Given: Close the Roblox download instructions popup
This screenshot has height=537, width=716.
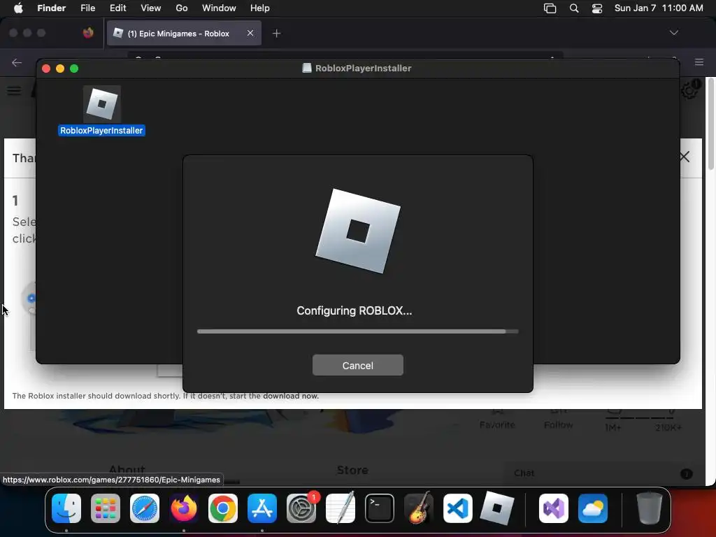Looking at the screenshot, I should [685, 157].
